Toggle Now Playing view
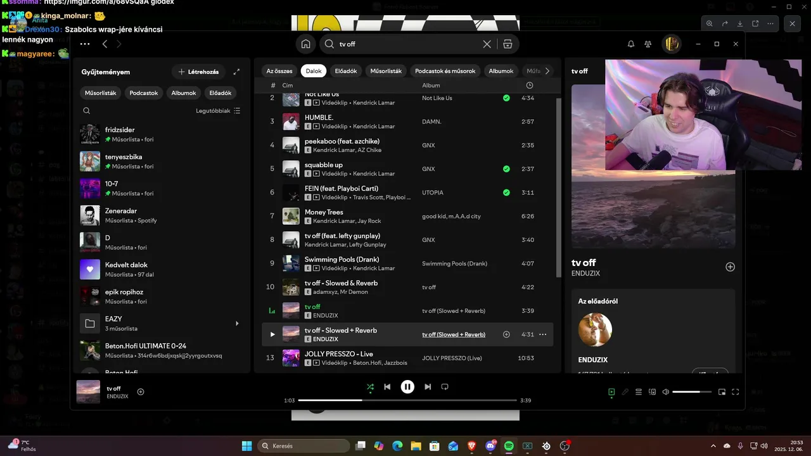This screenshot has width=811, height=456. pos(611,392)
